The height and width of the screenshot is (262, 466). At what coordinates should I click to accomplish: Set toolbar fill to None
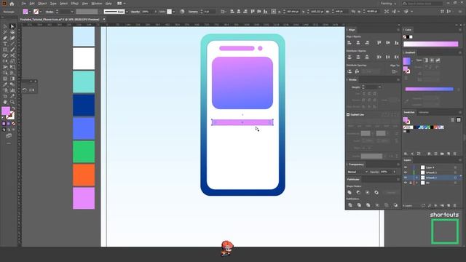click(13, 124)
